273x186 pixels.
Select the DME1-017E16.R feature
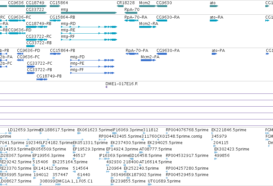122,84
